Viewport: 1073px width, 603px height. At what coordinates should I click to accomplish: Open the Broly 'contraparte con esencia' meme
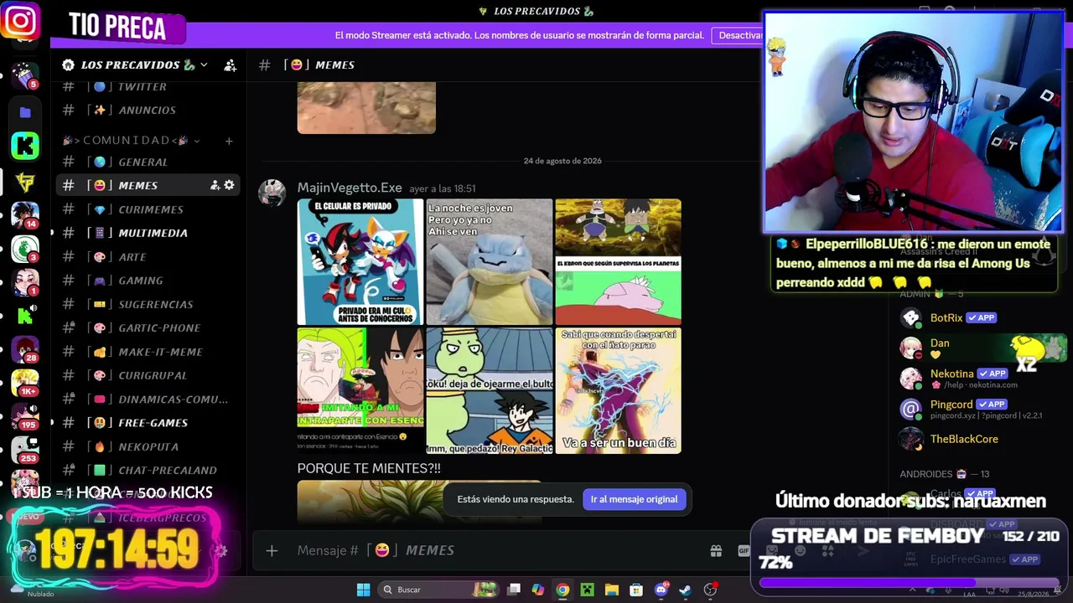pyautogui.click(x=360, y=391)
